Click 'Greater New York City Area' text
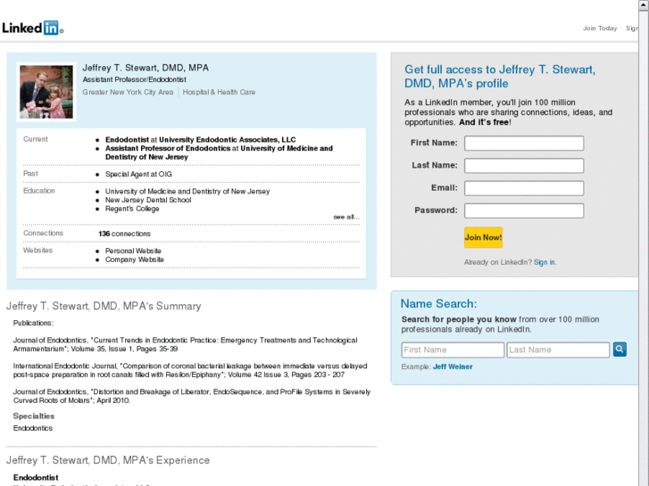Viewport: 649px width, 486px height. [x=128, y=92]
